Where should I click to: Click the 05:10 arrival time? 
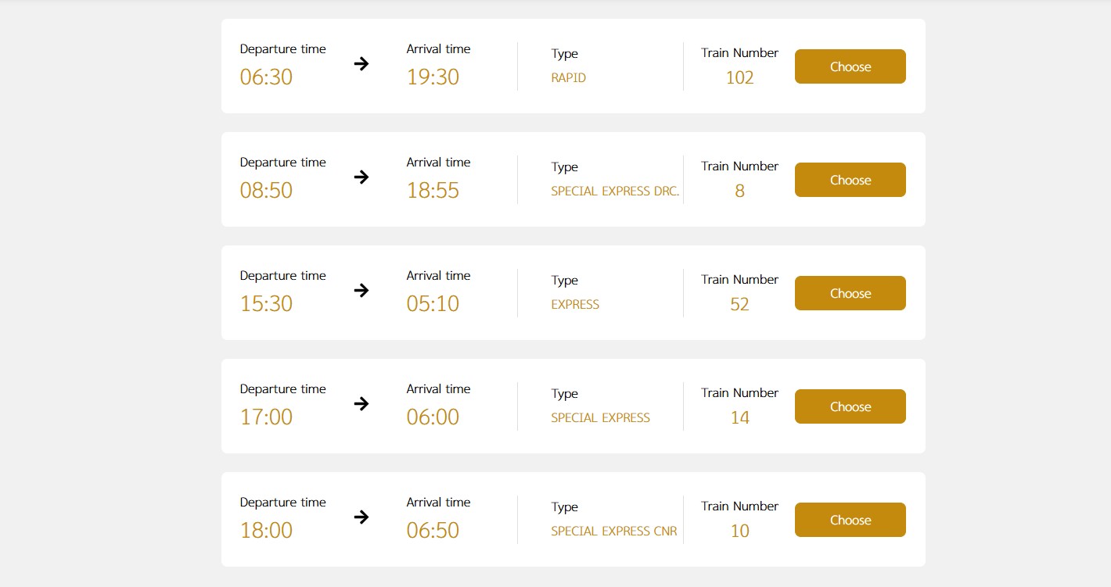click(x=433, y=303)
